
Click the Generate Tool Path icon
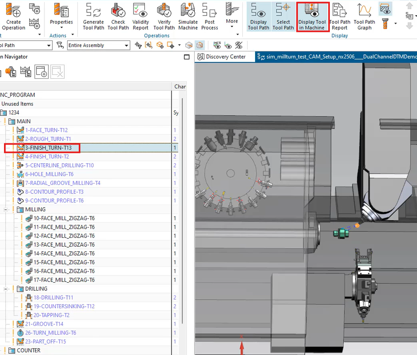pos(93,16)
